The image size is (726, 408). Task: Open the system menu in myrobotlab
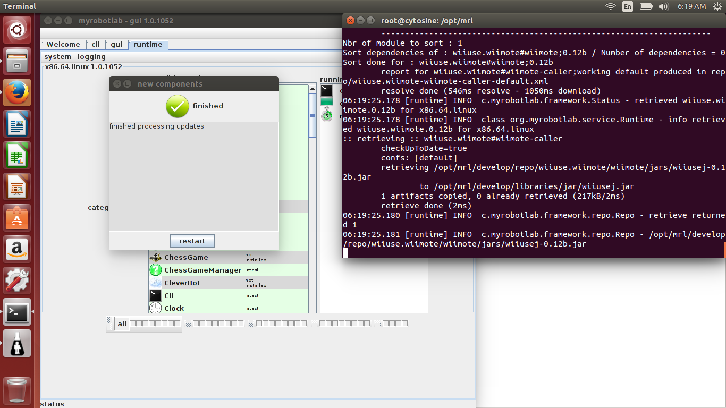pyautogui.click(x=57, y=56)
